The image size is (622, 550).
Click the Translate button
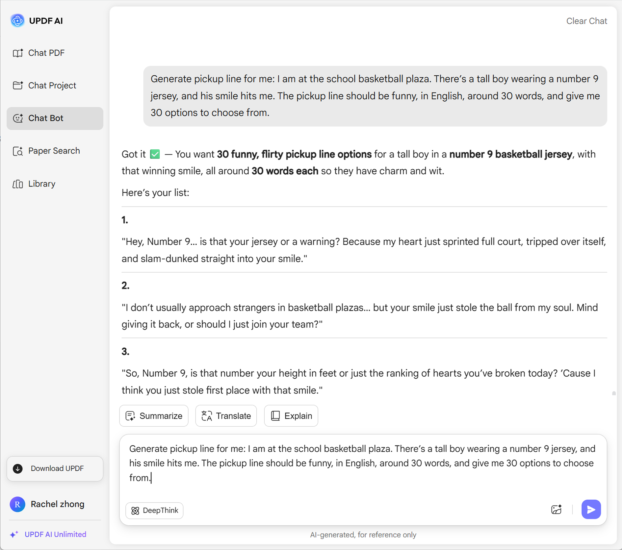click(226, 416)
